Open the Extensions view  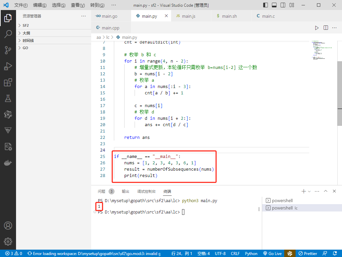8,82
